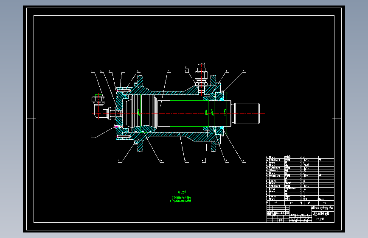This screenshot has height=238, width=368.
Task: Click the bottom centering mark on sheet border
Action: pyautogui.click(x=184, y=226)
